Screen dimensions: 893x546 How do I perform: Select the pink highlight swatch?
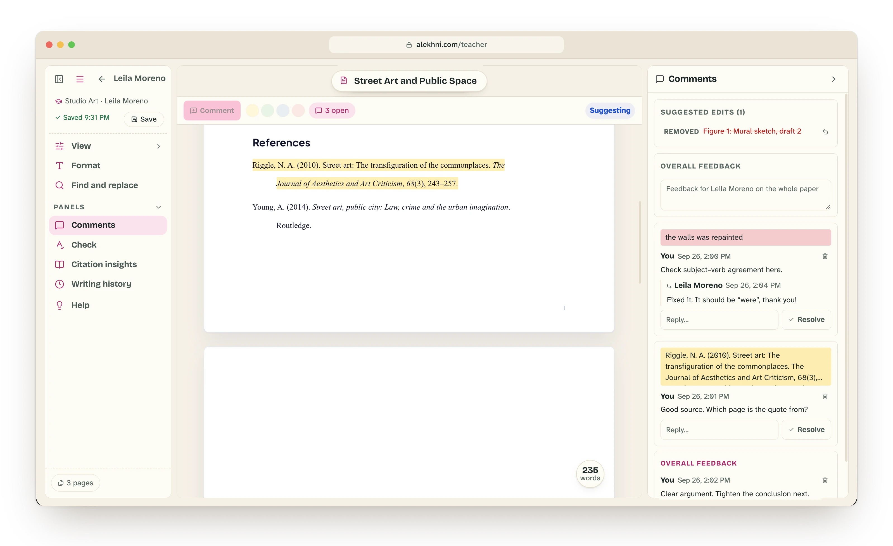[298, 111]
